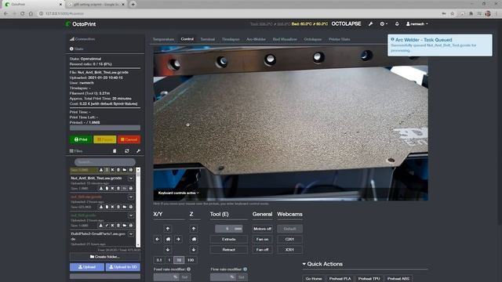Viewport: 502px width, 282px height.
Task: Click Motors off button
Action: coord(262,229)
